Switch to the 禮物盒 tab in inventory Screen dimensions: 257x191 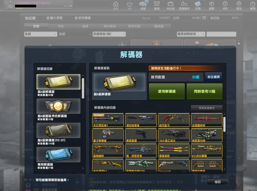coord(159,26)
